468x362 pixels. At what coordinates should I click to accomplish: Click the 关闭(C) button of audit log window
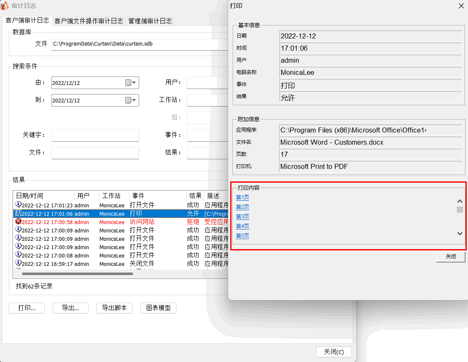334,352
